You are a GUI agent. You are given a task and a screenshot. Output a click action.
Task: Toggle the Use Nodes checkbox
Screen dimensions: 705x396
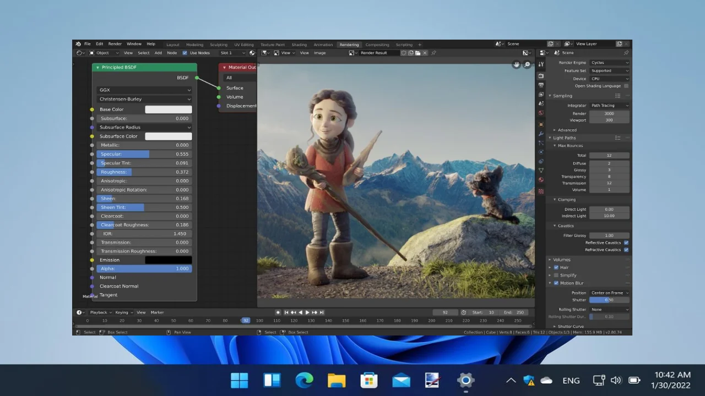(185, 53)
